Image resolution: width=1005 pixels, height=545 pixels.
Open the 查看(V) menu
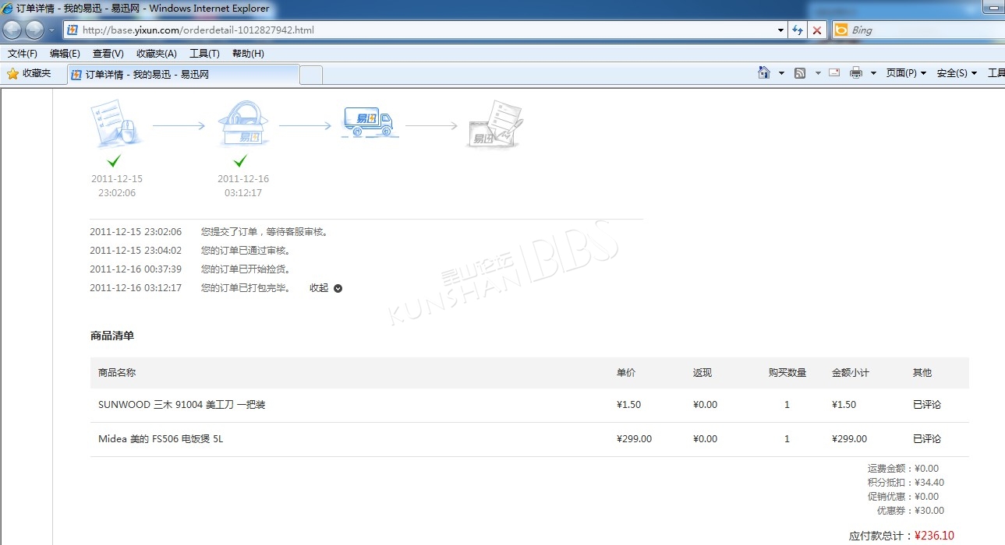[x=108, y=54]
